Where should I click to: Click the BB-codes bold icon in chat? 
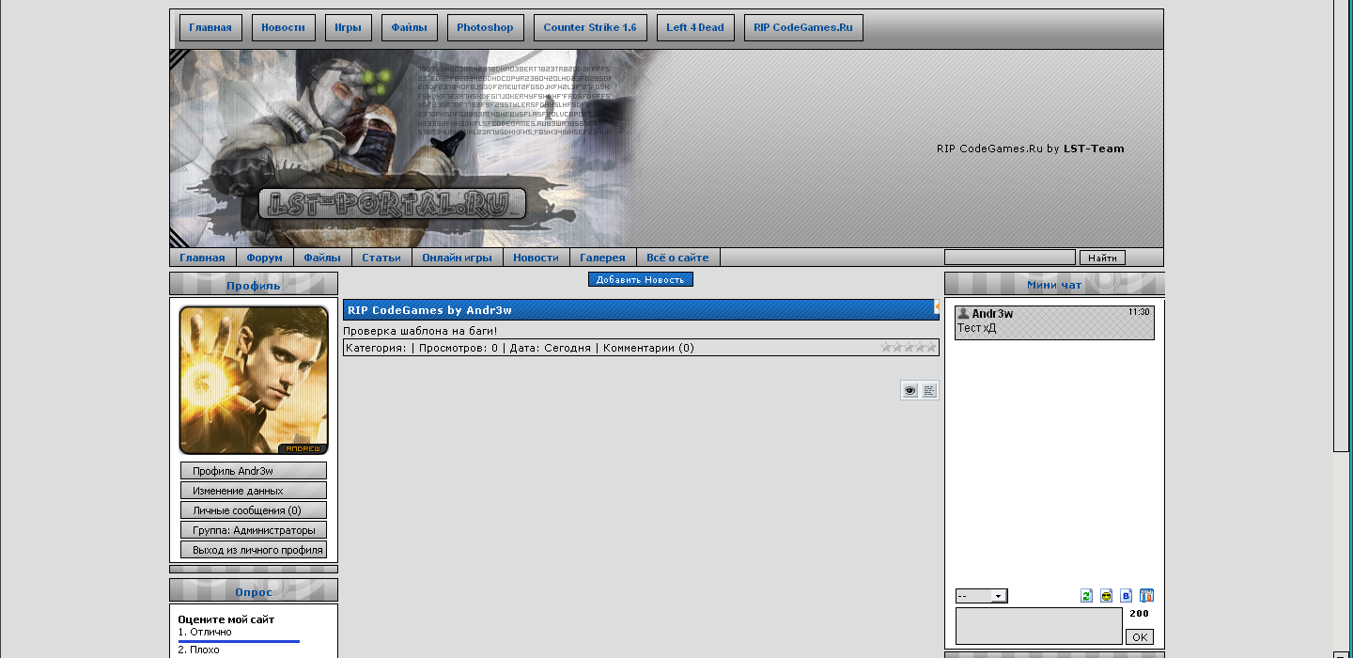click(x=1126, y=596)
